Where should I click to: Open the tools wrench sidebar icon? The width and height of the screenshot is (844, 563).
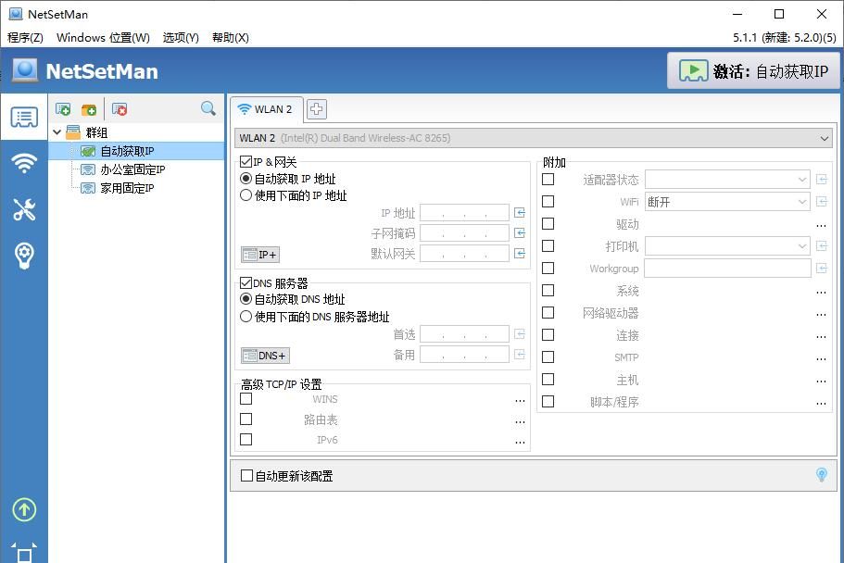(24, 209)
